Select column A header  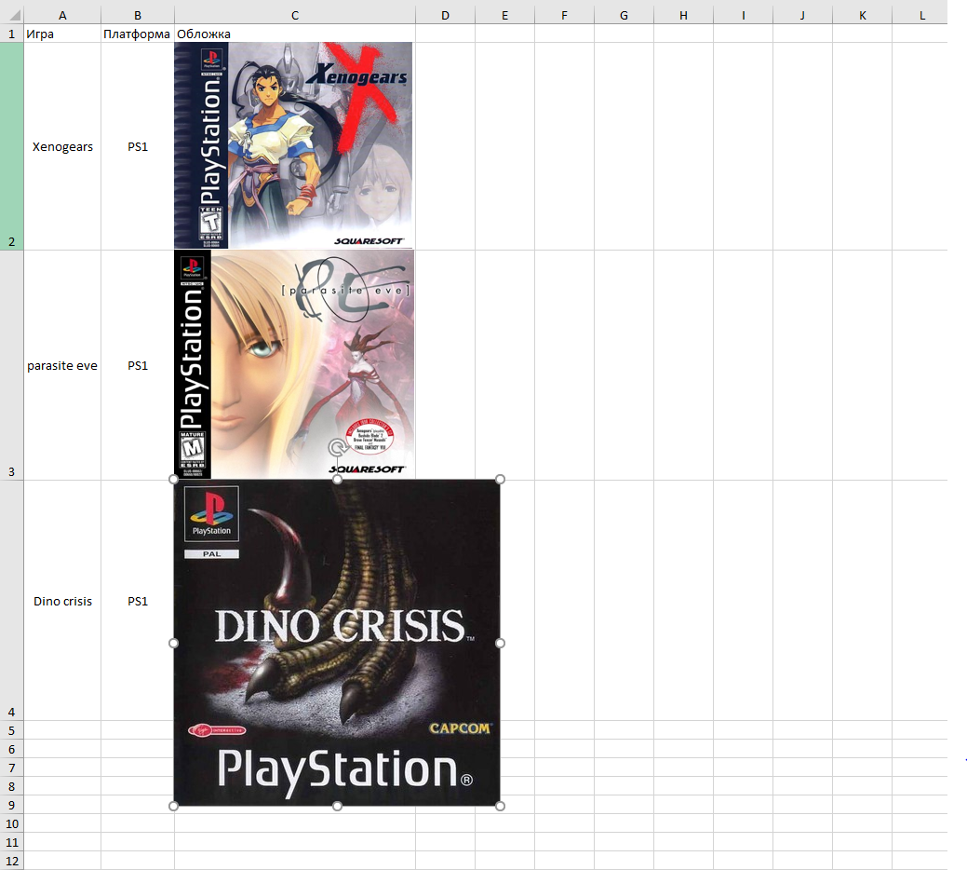[62, 16]
